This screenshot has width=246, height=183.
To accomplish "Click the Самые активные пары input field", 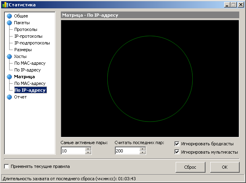I will (73, 151).
